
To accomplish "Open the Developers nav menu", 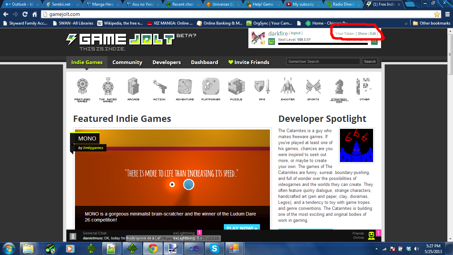I will point(166,62).
